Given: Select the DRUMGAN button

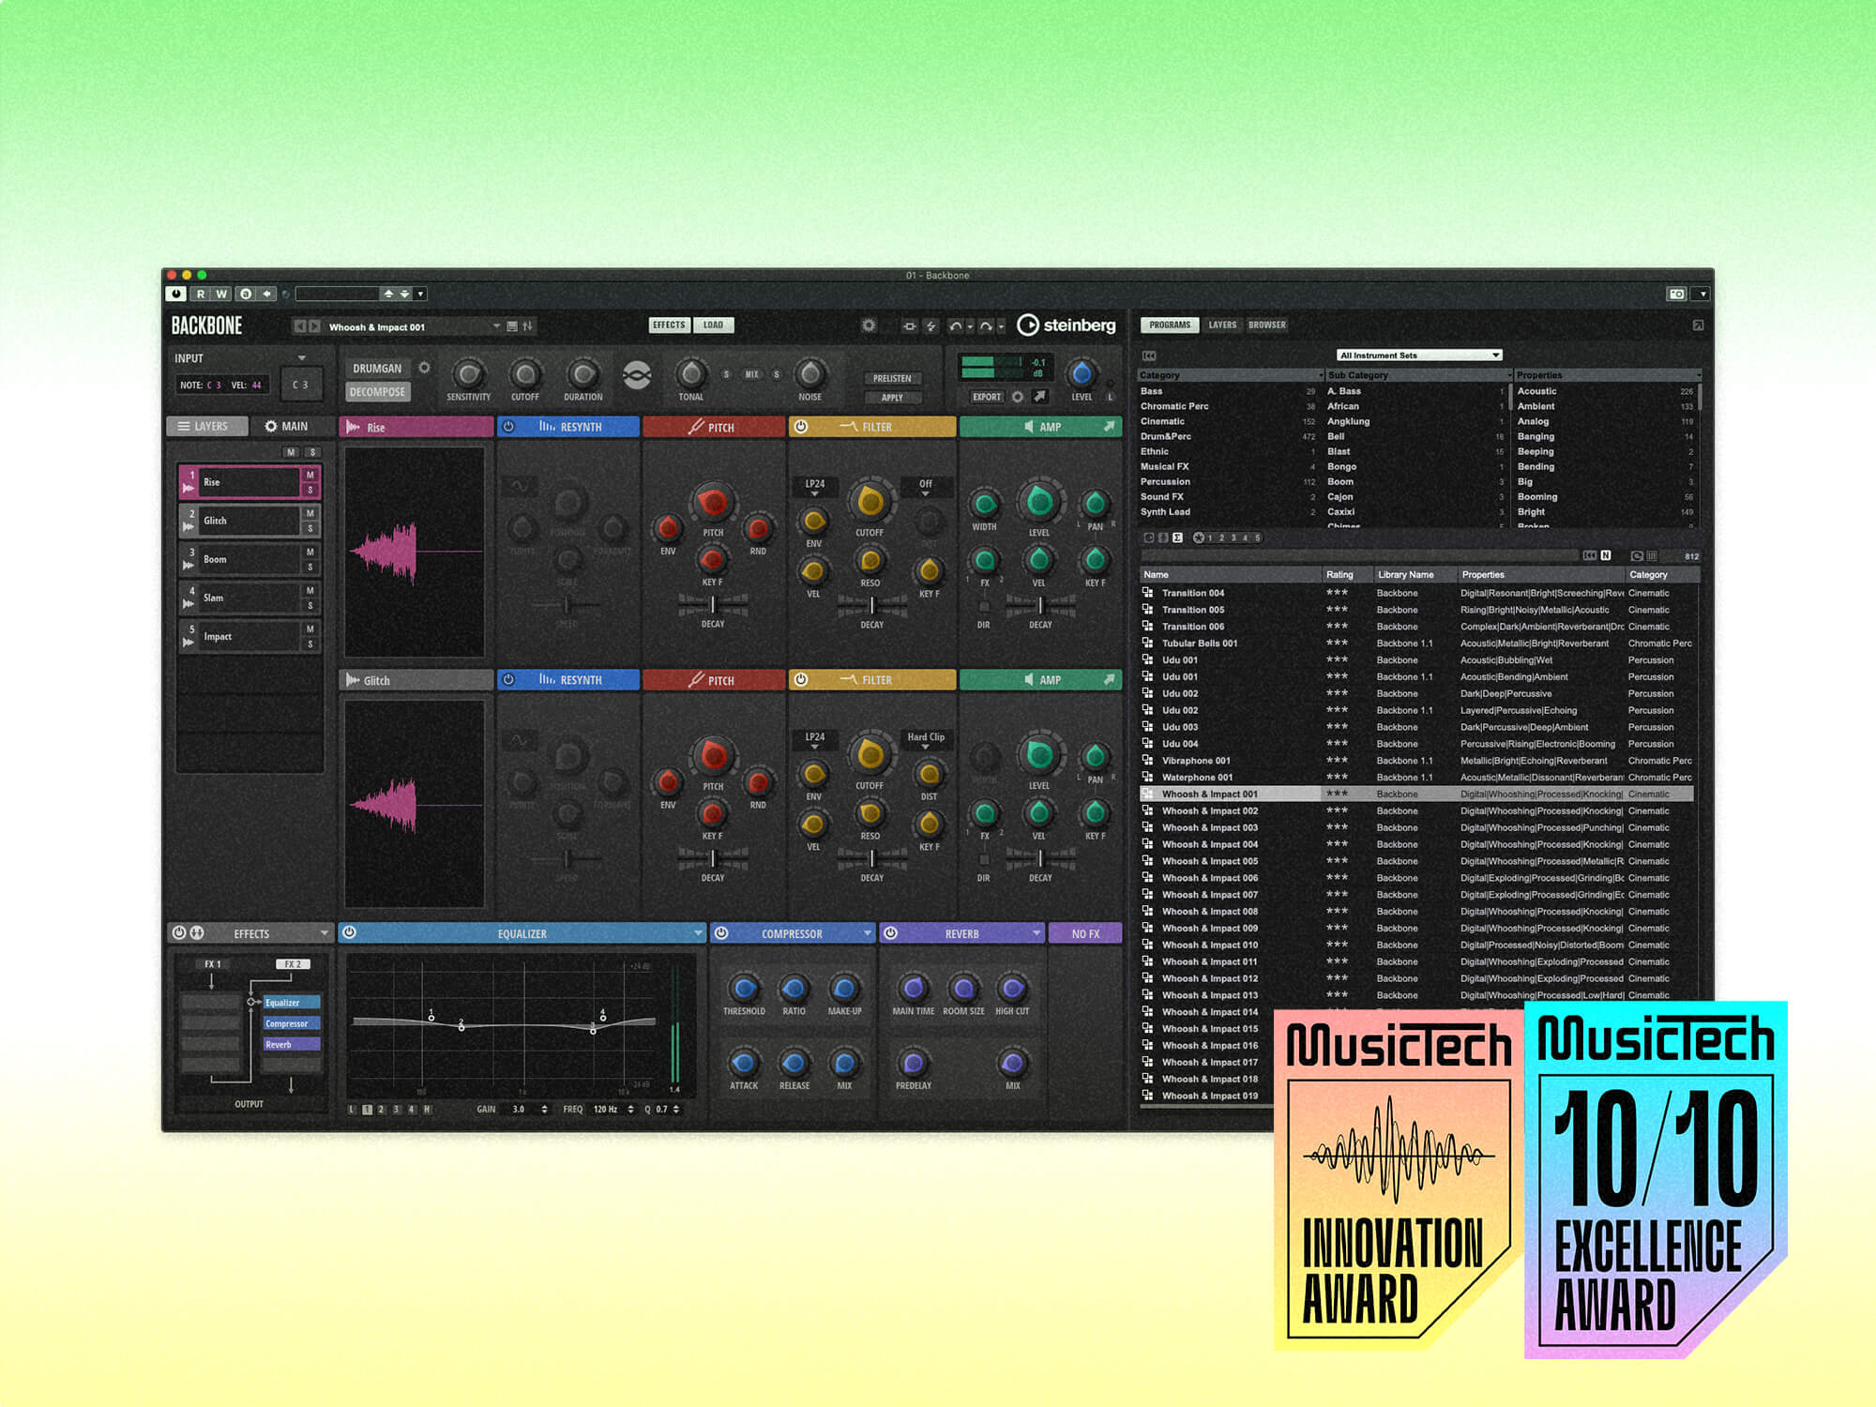Looking at the screenshot, I should pyautogui.click(x=377, y=369).
